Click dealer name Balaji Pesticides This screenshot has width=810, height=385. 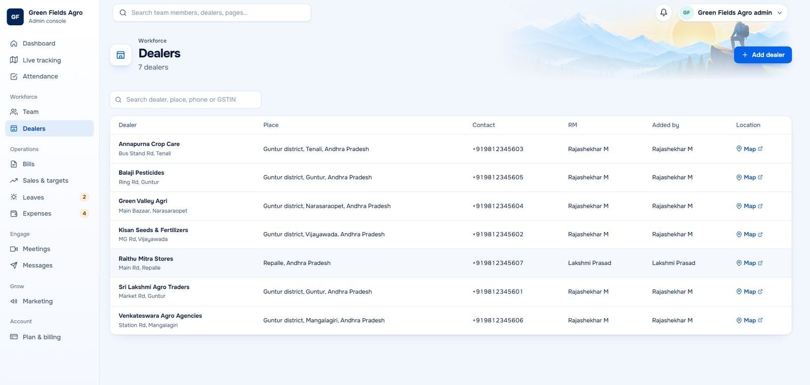click(141, 173)
